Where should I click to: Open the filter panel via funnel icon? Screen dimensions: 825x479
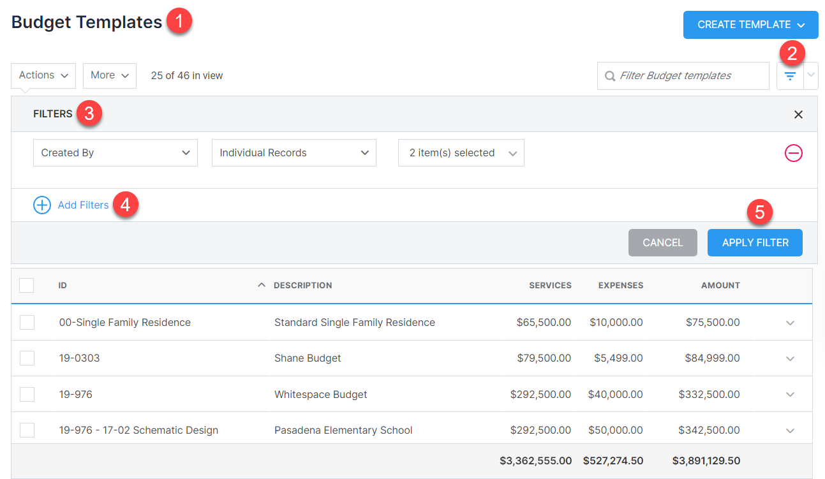tap(790, 75)
